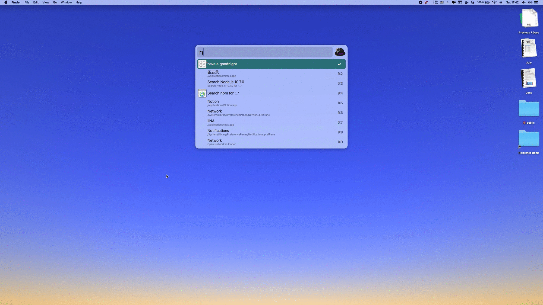Click the glasses icon in menu bar
Image resolution: width=543 pixels, height=305 pixels.
pyautogui.click(x=530, y=2)
